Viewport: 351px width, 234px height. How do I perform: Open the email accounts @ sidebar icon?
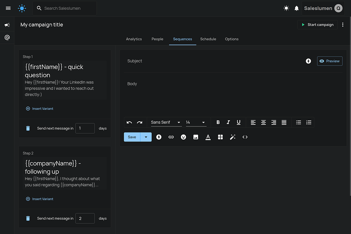[7, 37]
